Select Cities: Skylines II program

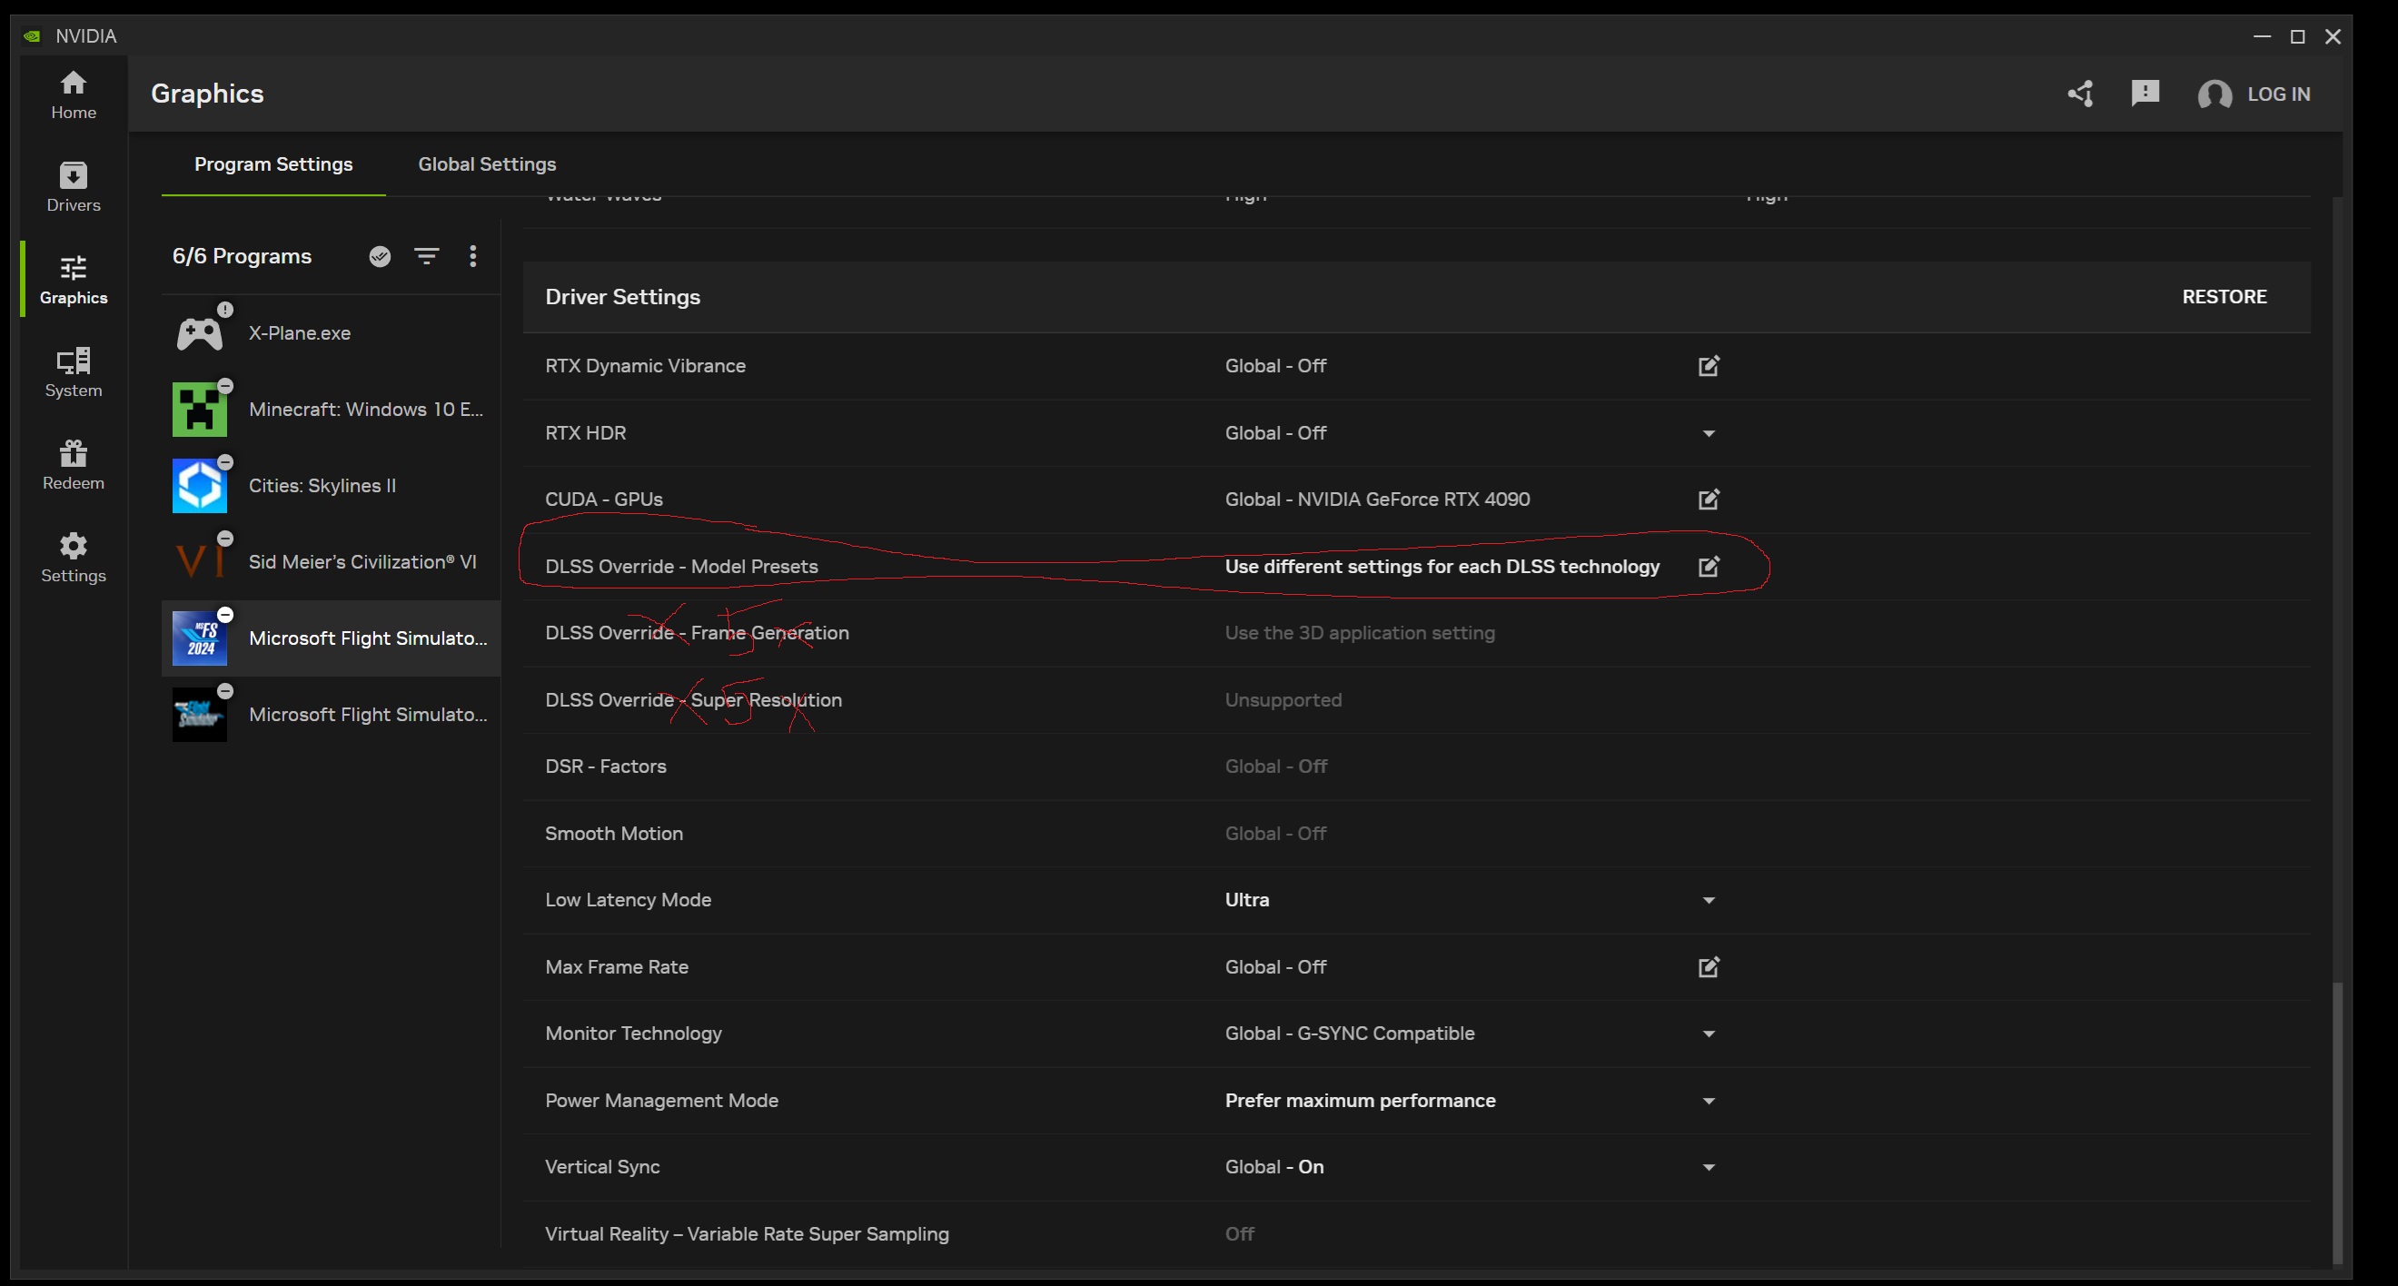pos(332,486)
